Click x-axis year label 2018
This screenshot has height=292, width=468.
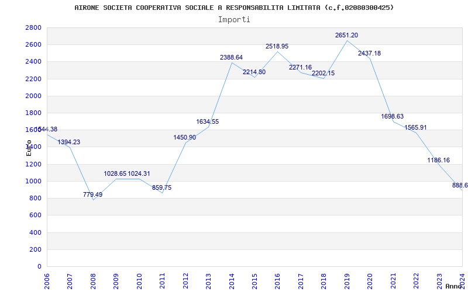click(324, 281)
